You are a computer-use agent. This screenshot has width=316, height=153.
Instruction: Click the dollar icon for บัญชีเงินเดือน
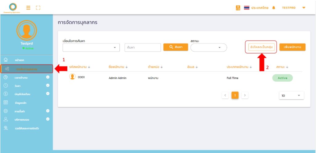6,94
